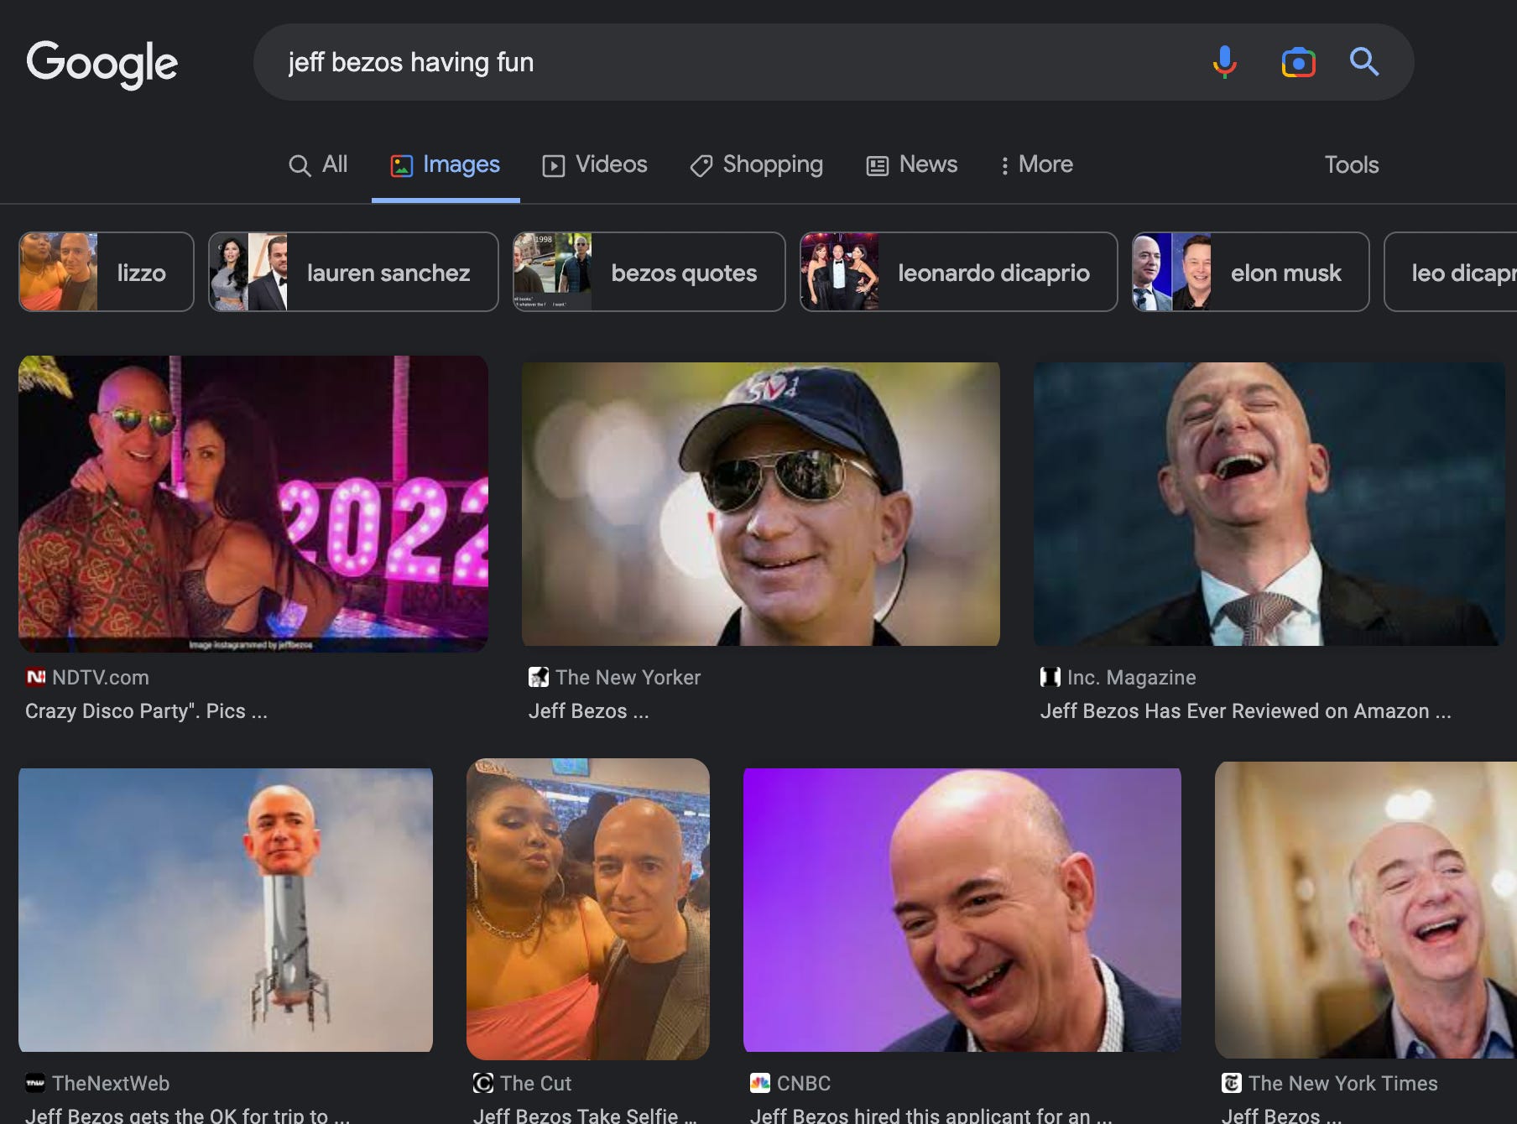Open the New York Times laughing image
Screen dimensions: 1517x1124
click(1366, 910)
